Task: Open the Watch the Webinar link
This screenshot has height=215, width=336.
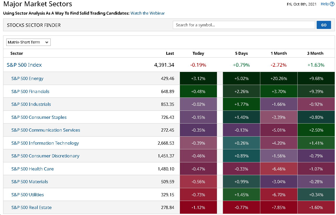Action: 148,13
